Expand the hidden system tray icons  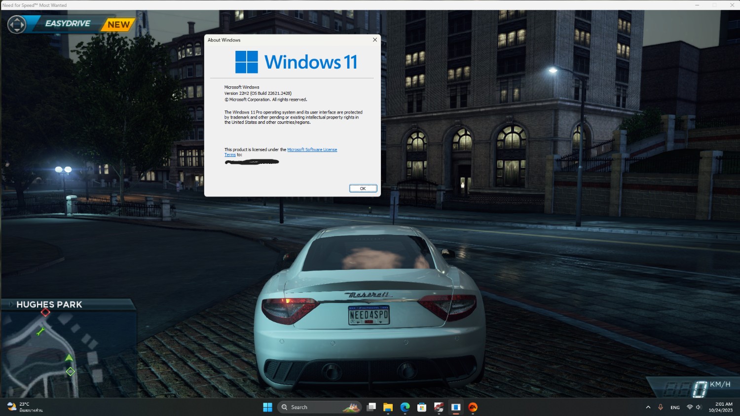648,407
